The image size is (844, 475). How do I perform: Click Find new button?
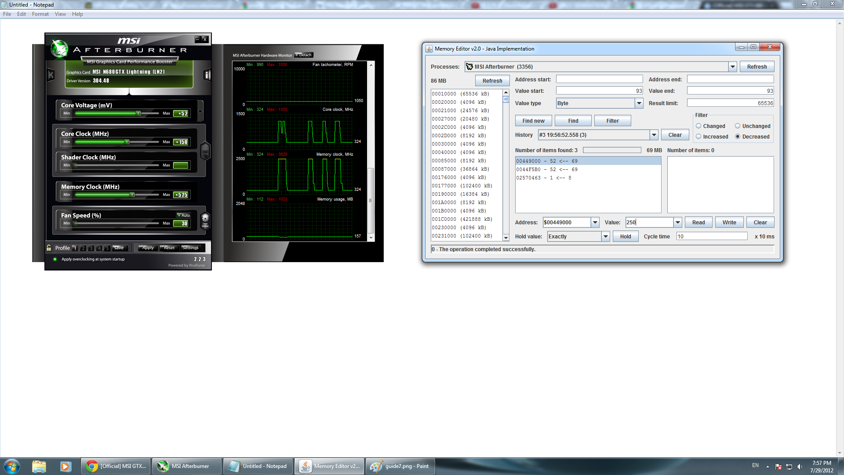pos(533,121)
